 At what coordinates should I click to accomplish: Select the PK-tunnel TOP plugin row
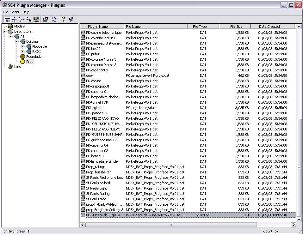coord(188,102)
